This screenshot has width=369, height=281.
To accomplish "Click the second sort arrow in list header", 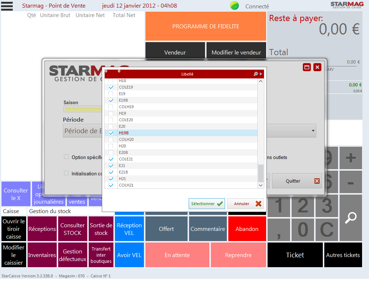I will (x=119, y=71).
